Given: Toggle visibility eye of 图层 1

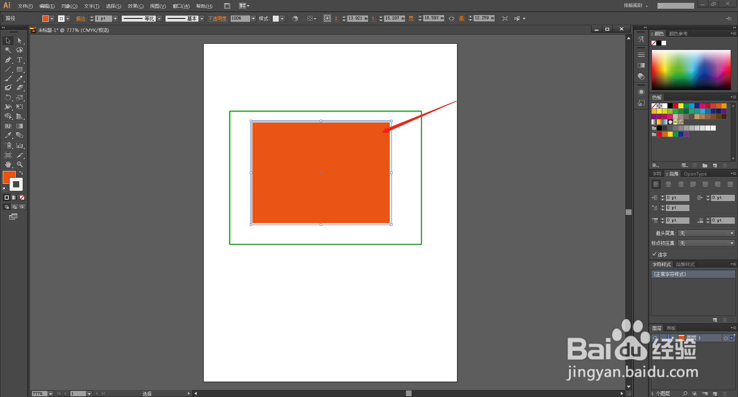Looking at the screenshot, I should pos(655,338).
